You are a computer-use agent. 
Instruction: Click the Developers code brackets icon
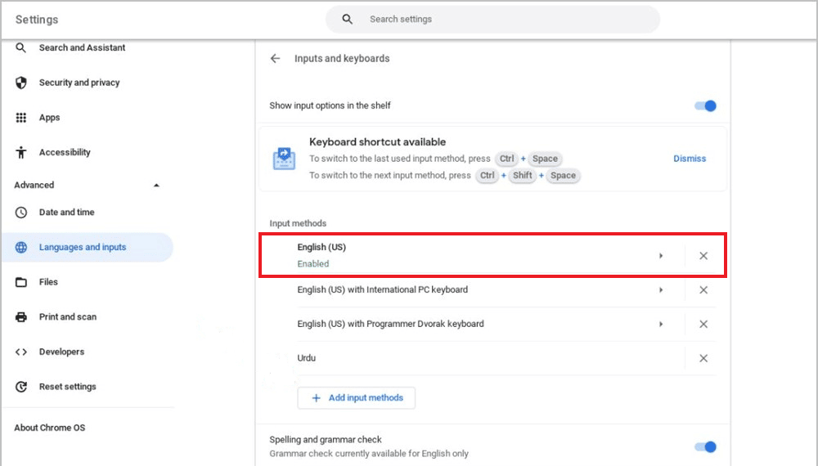tap(21, 352)
